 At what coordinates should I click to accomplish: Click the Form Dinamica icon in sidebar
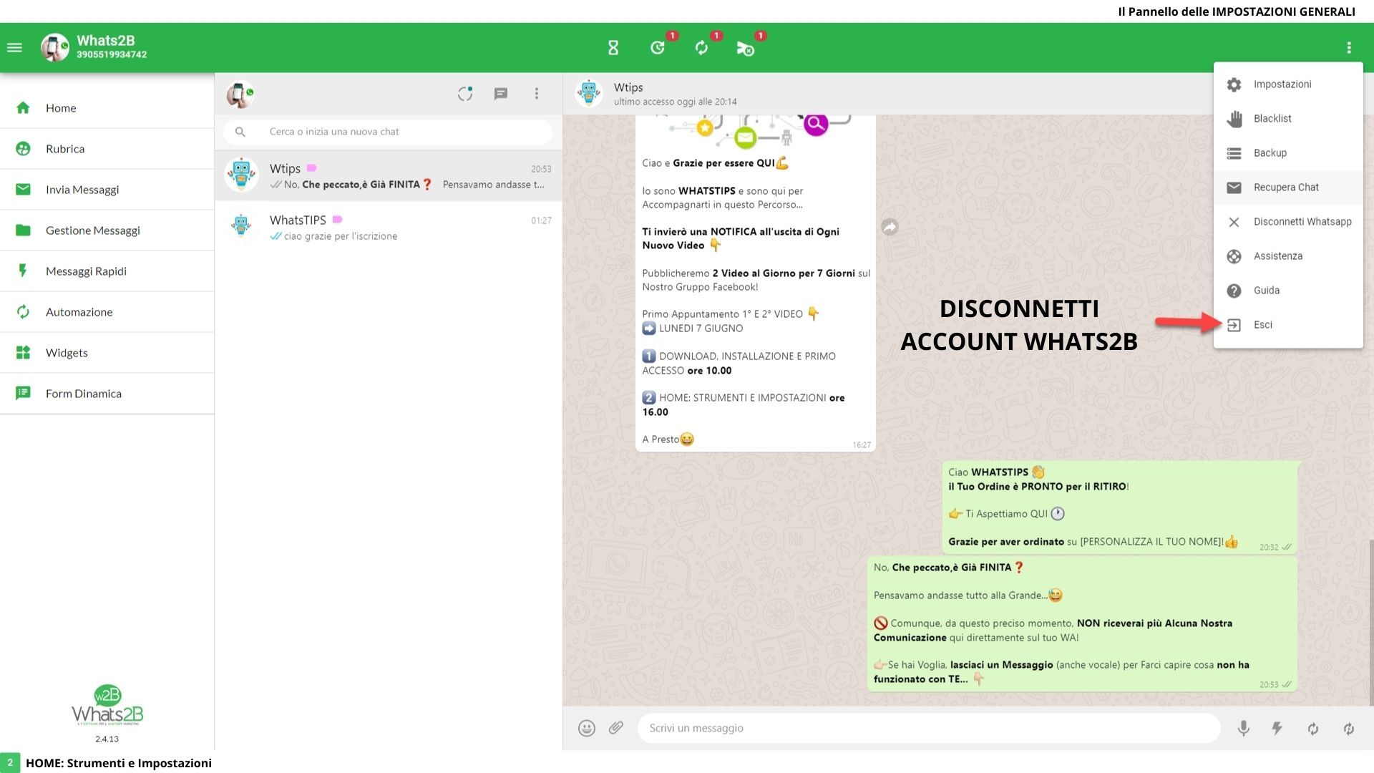(23, 394)
